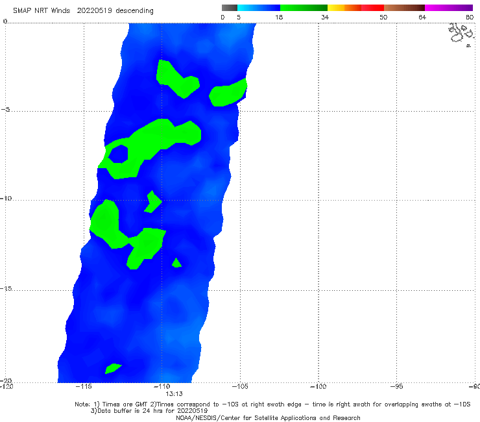480x422 pixels.
Task: Click the yellow-red 34–50 segment of the colorbar
Action: 355,8
